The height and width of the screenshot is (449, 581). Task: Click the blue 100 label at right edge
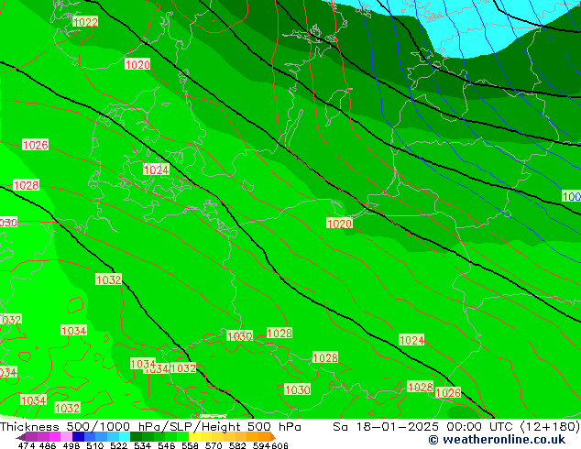click(x=571, y=196)
